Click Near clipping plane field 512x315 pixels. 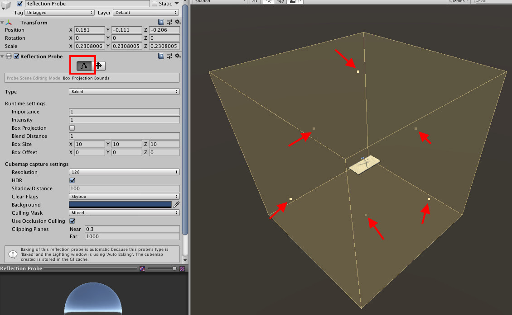click(x=132, y=229)
